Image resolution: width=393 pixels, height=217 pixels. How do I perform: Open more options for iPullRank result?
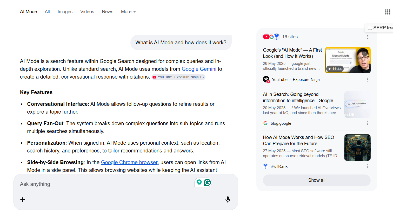368,166
